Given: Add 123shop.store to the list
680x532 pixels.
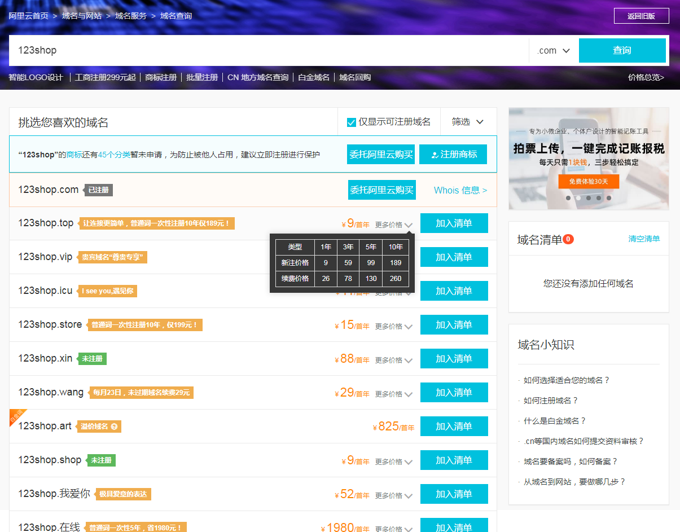Looking at the screenshot, I should point(454,325).
